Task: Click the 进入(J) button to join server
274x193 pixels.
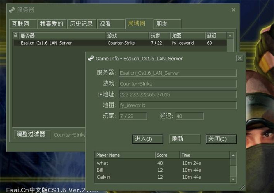Action: [x=148, y=139]
